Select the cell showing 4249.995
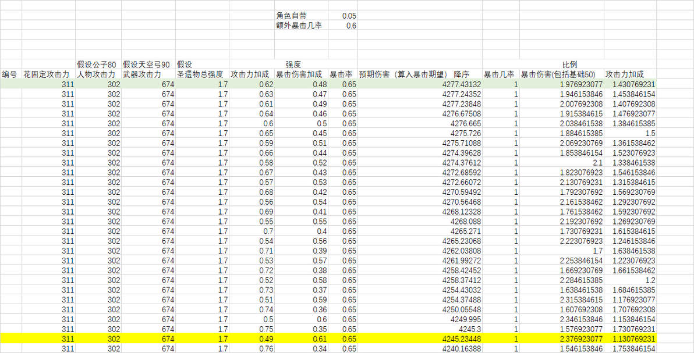 pos(420,319)
